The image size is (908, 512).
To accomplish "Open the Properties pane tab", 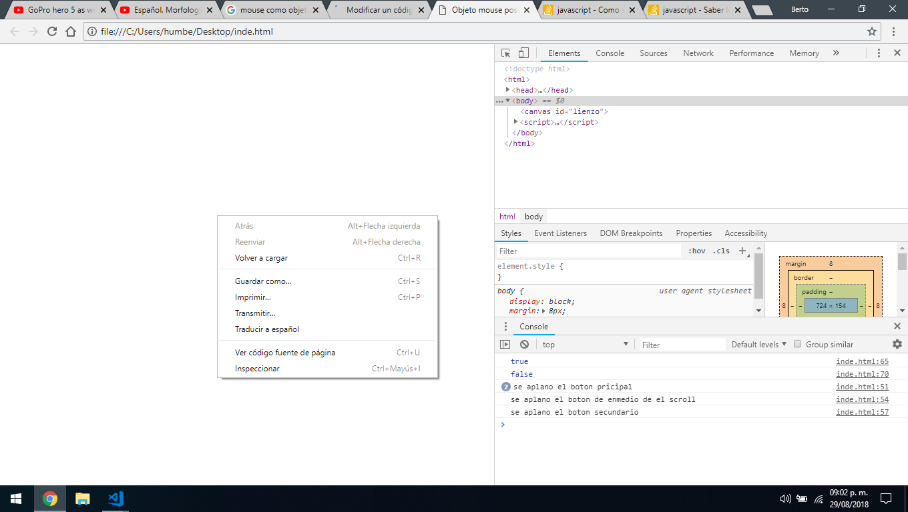I will (694, 233).
